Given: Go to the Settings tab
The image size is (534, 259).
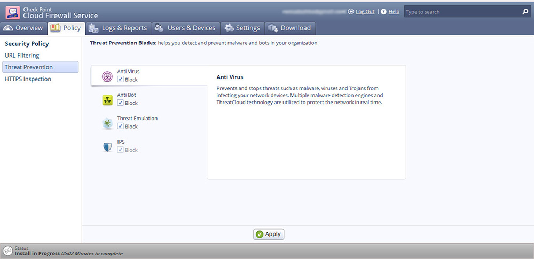Looking at the screenshot, I should (x=242, y=28).
